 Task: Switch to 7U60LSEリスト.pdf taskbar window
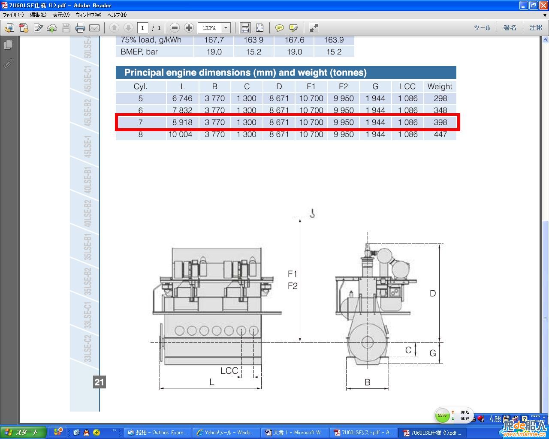pyautogui.click(x=363, y=433)
